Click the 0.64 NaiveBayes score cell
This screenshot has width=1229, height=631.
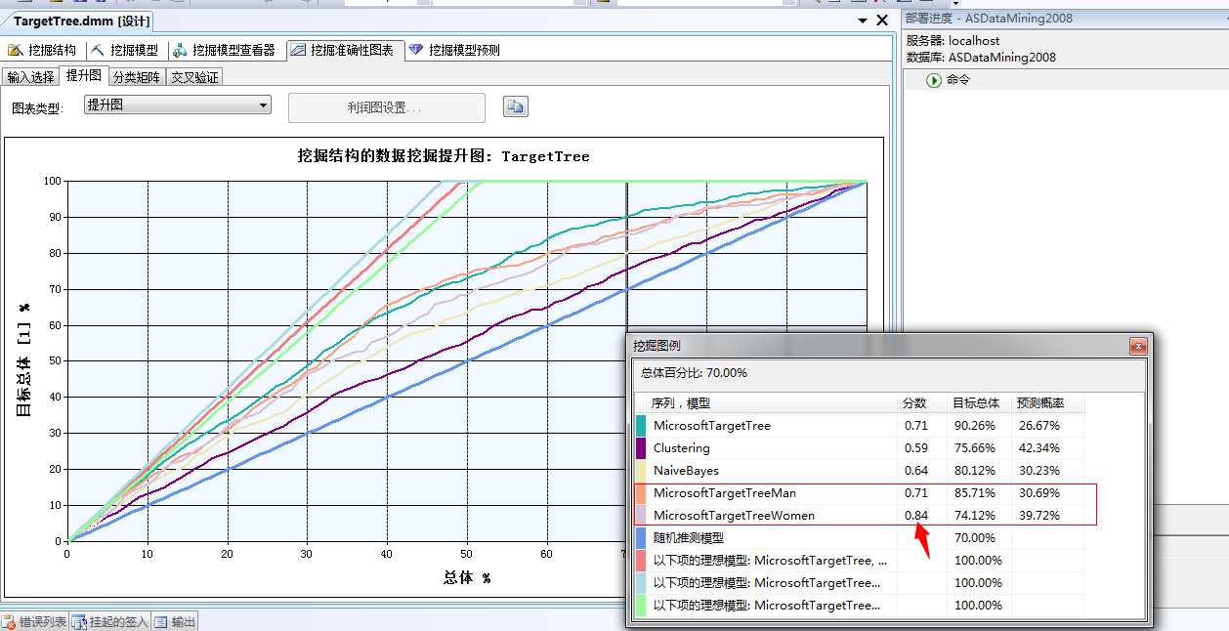pos(916,471)
